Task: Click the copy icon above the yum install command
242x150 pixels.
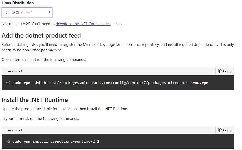Action: pyautogui.click(x=220, y=130)
